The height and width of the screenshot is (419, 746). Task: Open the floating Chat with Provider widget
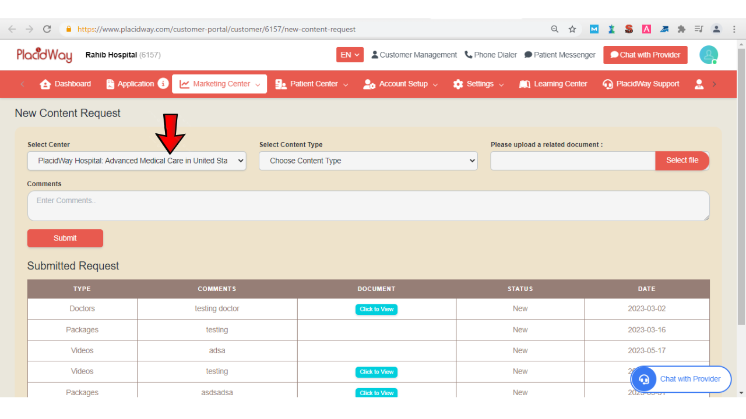tap(681, 379)
